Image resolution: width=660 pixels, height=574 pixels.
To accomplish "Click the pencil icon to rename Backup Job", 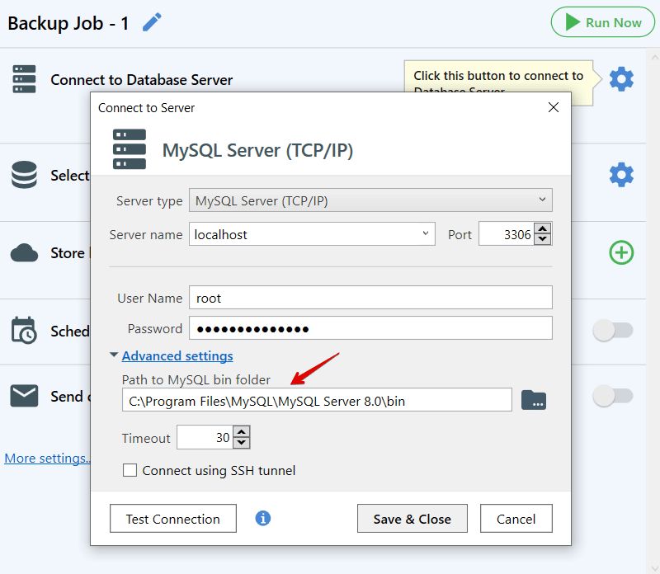I will [x=152, y=22].
